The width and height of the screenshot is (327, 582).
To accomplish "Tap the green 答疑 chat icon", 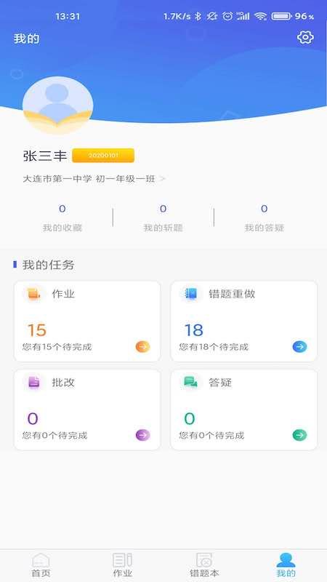I will coord(191,382).
